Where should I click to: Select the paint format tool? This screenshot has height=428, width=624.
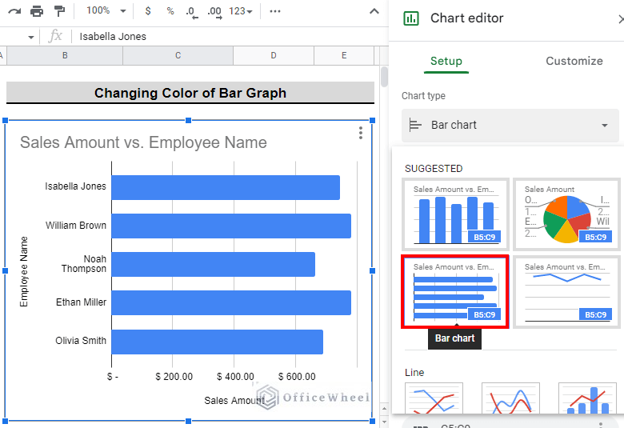[x=59, y=11]
